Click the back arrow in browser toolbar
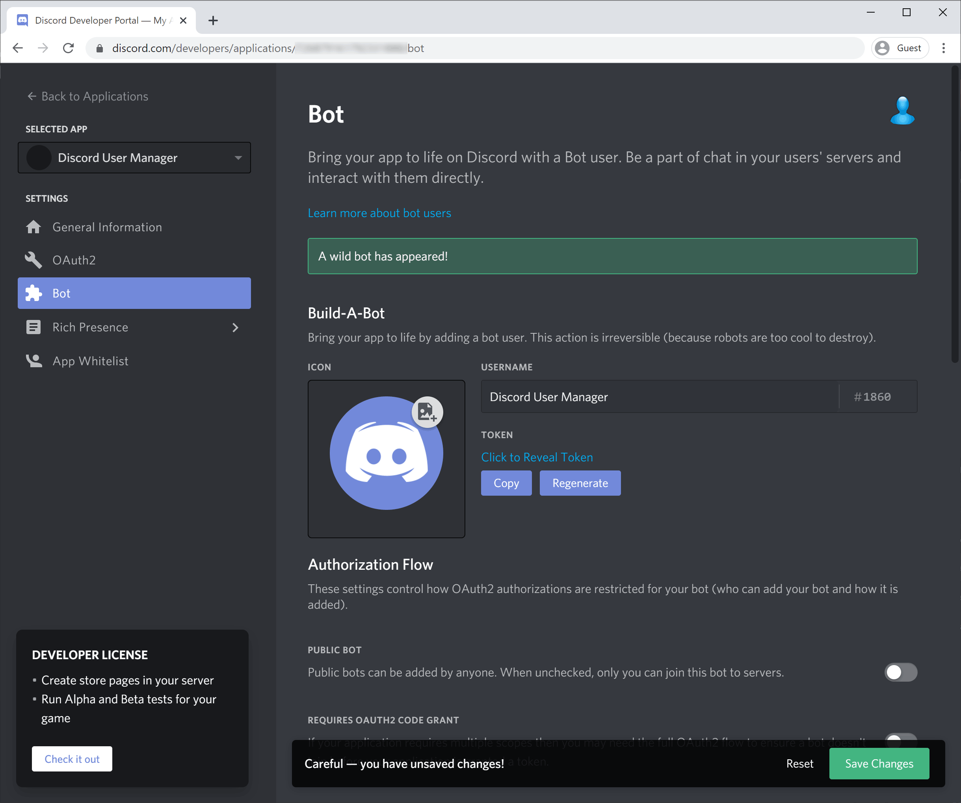Viewport: 961px width, 803px height. coord(18,48)
